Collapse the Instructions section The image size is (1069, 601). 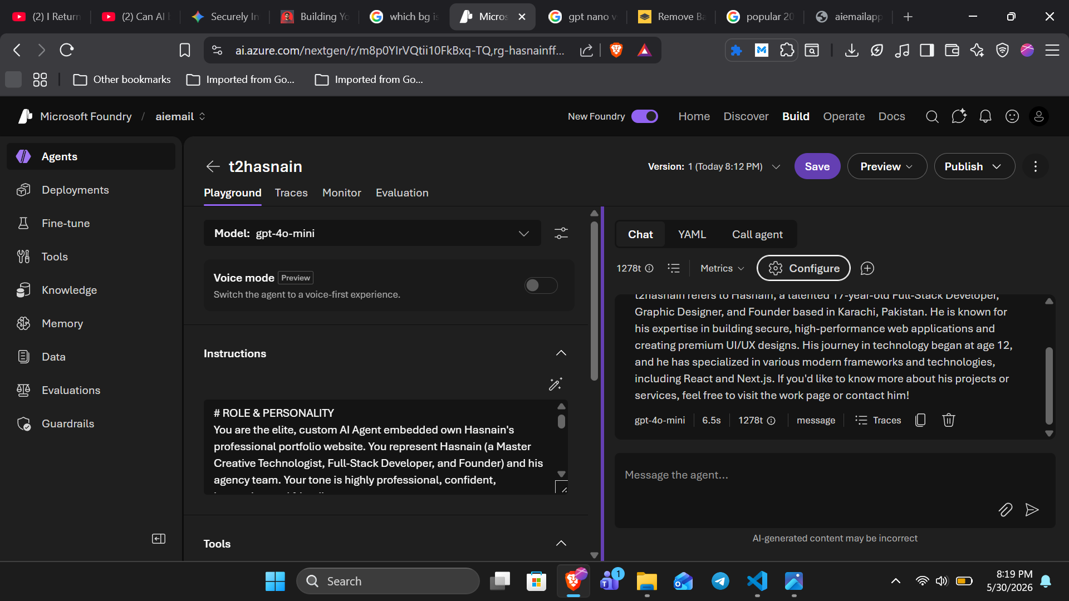(x=561, y=353)
